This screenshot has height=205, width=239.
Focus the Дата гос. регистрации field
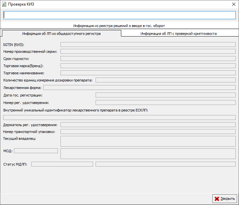coord(166,95)
